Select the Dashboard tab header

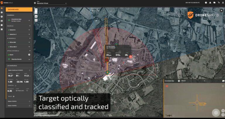pos(19,9)
